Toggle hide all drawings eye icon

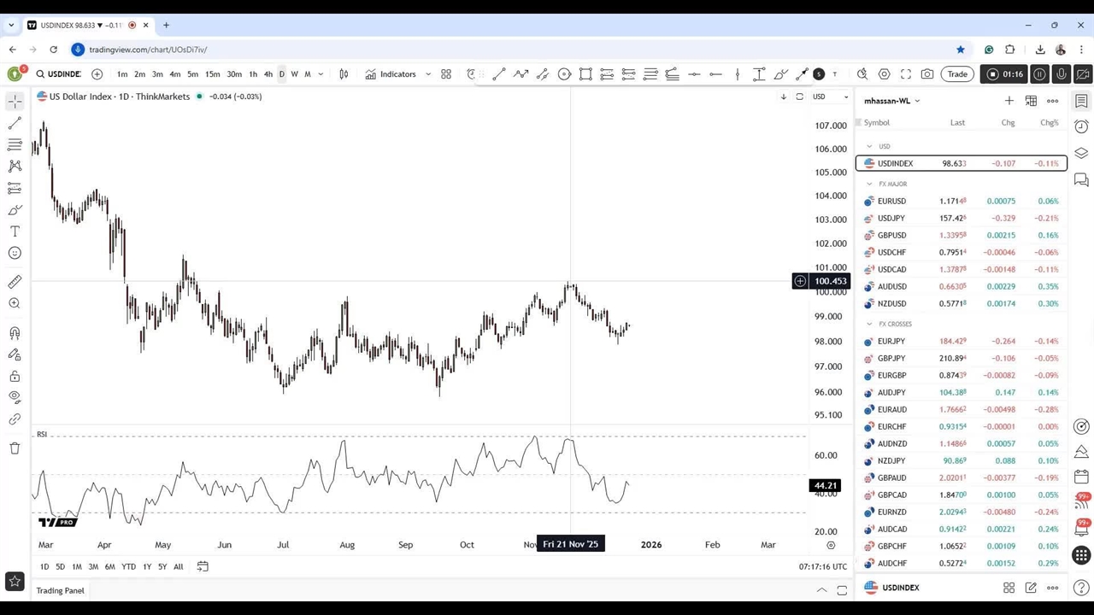coord(15,396)
